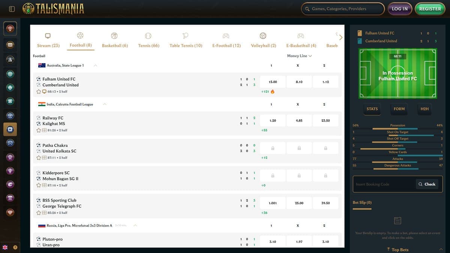Image resolution: width=450 pixels, height=253 pixels.
Task: Open the top sidebar icon with an orange border
Action: (x=10, y=28)
